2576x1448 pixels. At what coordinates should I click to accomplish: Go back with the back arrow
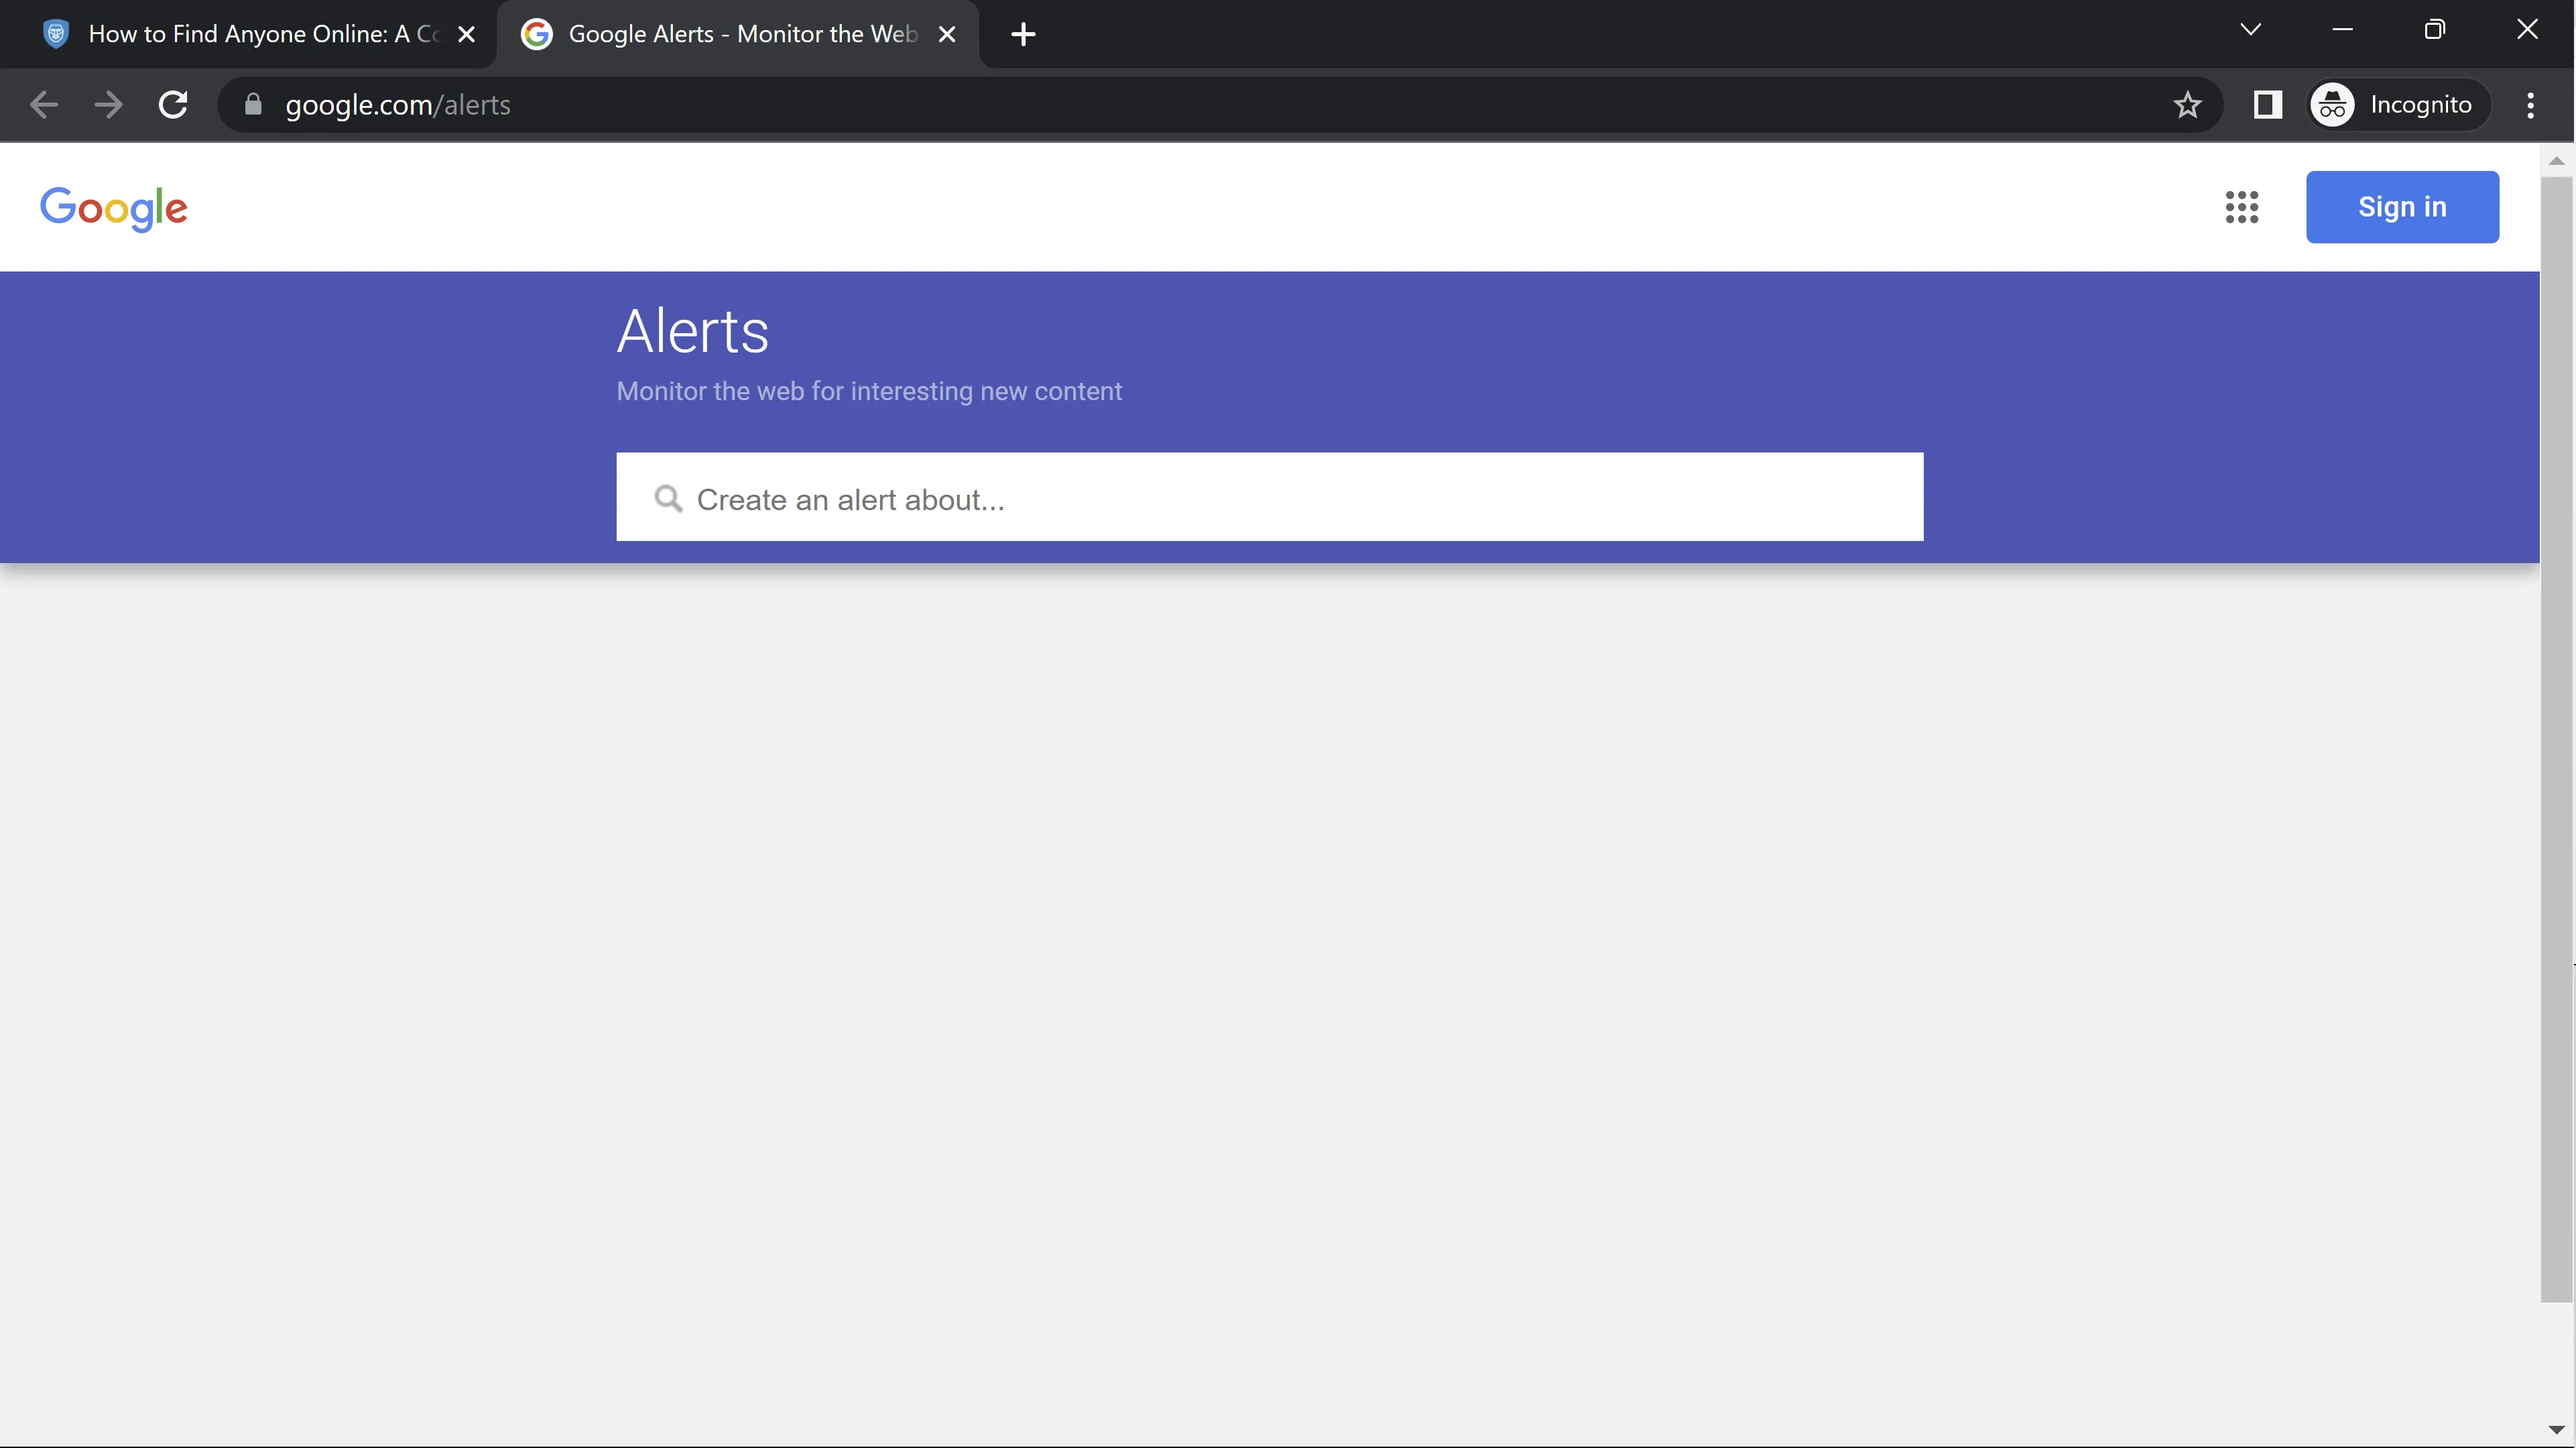click(x=44, y=105)
